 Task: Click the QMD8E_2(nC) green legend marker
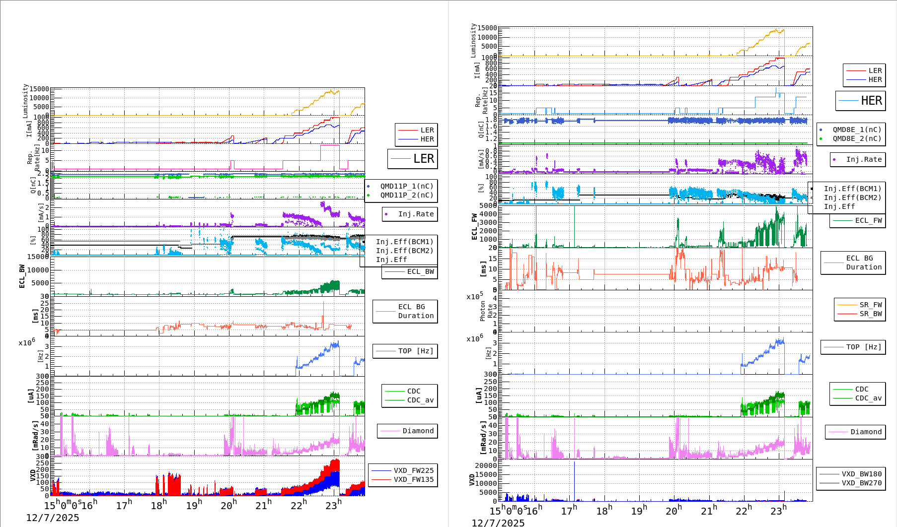(821, 139)
